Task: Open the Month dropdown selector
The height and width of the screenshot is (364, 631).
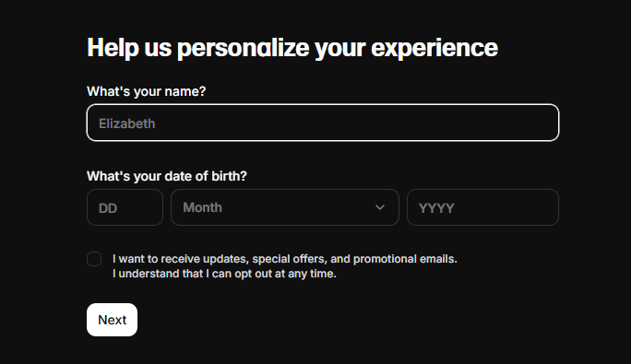Action: coord(285,207)
